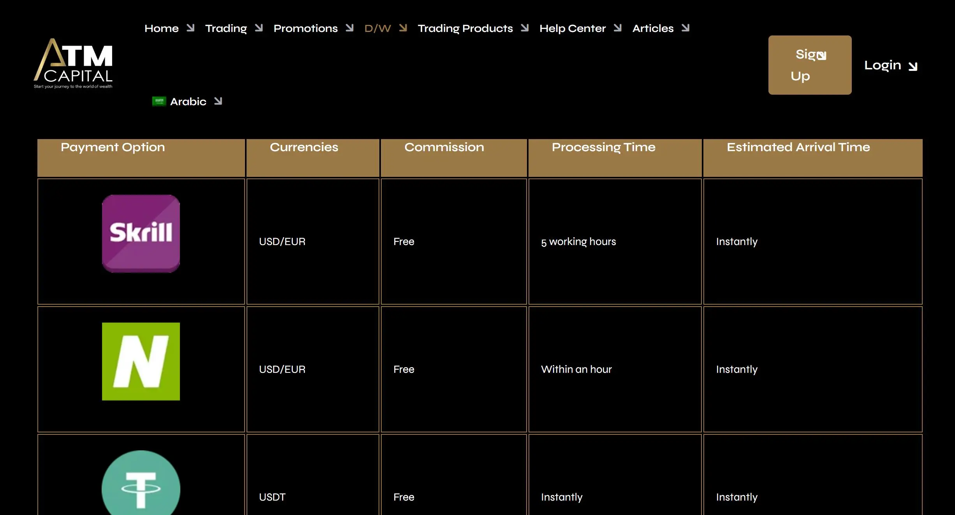Select the D/W menu item
The height and width of the screenshot is (515, 955).
pos(377,28)
